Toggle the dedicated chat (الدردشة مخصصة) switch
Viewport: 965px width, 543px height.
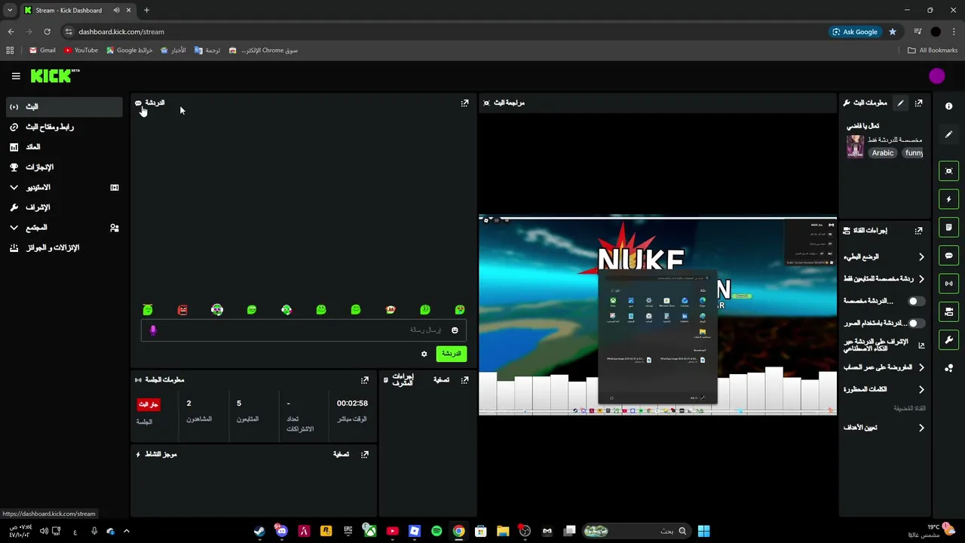point(915,301)
